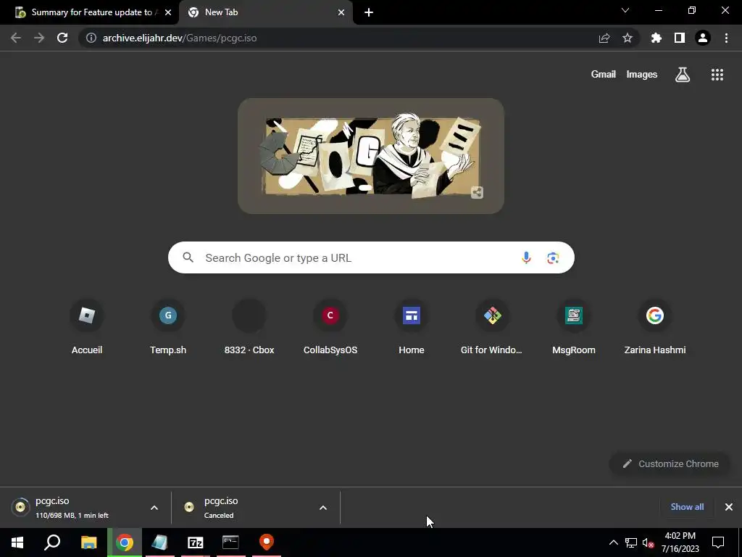
Task: Open the Zarina Hashmi shortcut
Action: pos(655,327)
